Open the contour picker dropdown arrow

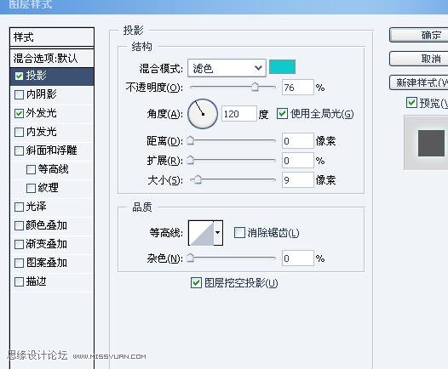click(x=218, y=233)
